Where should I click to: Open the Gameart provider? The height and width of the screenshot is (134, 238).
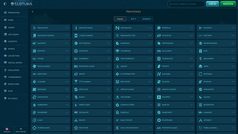point(216,112)
